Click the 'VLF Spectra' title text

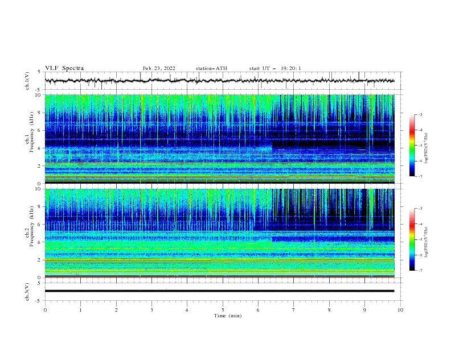coord(64,68)
